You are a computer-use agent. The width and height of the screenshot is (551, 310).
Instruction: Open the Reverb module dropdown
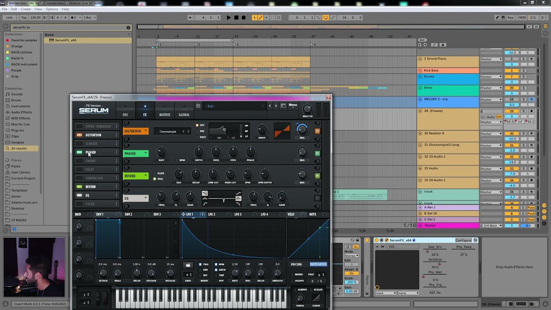(136, 176)
